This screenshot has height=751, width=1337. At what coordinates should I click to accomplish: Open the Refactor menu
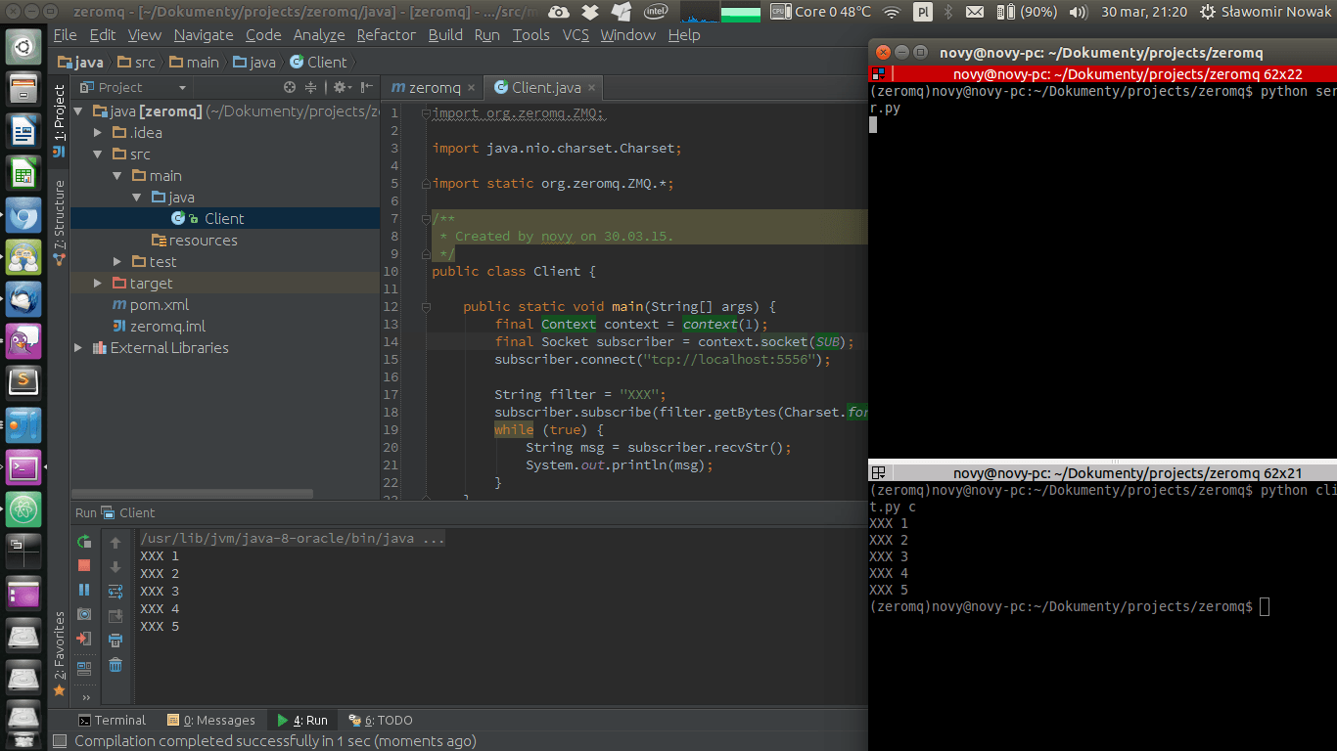pos(386,35)
